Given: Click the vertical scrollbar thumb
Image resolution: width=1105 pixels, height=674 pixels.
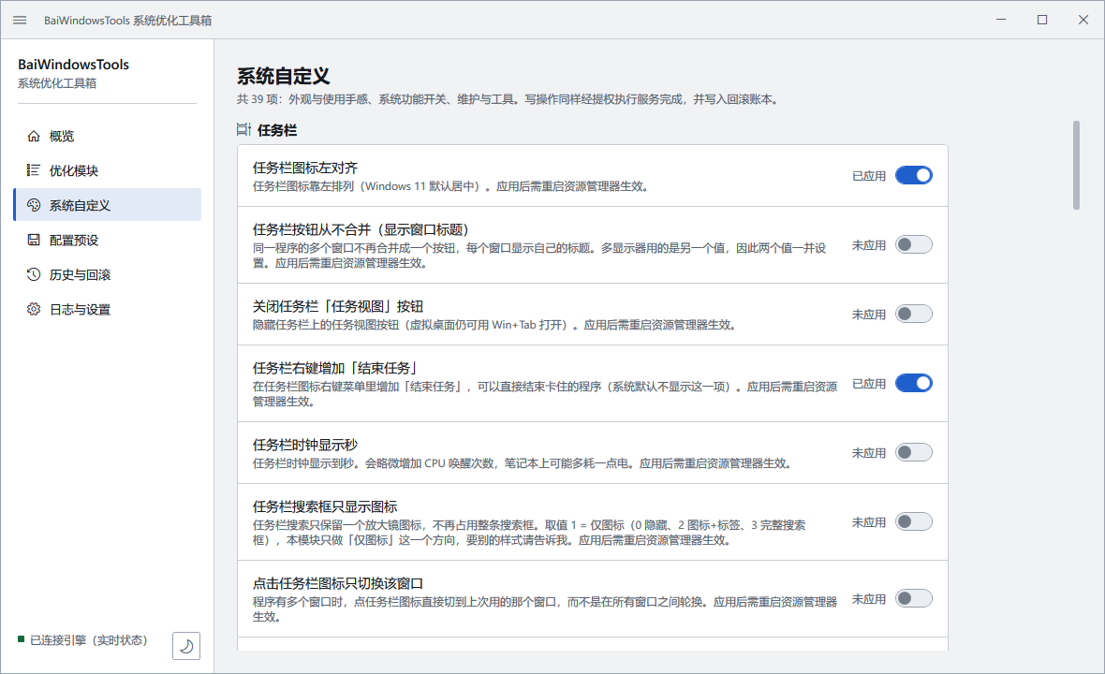Looking at the screenshot, I should coord(1076,166).
